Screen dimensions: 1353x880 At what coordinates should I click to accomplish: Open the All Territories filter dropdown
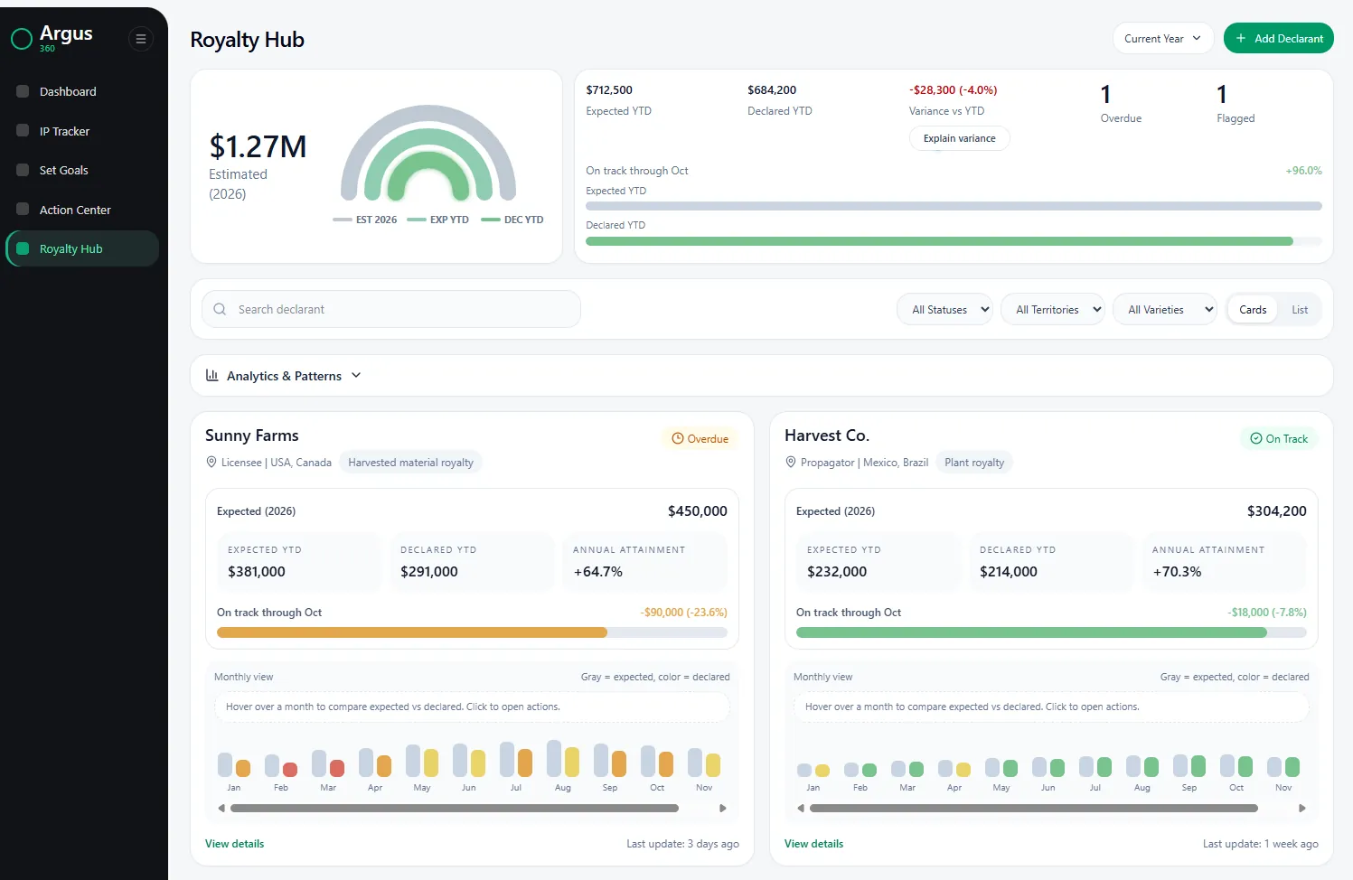1052,310
